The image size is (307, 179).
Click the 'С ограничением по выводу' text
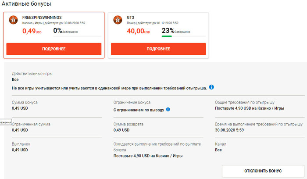[x=139, y=109]
